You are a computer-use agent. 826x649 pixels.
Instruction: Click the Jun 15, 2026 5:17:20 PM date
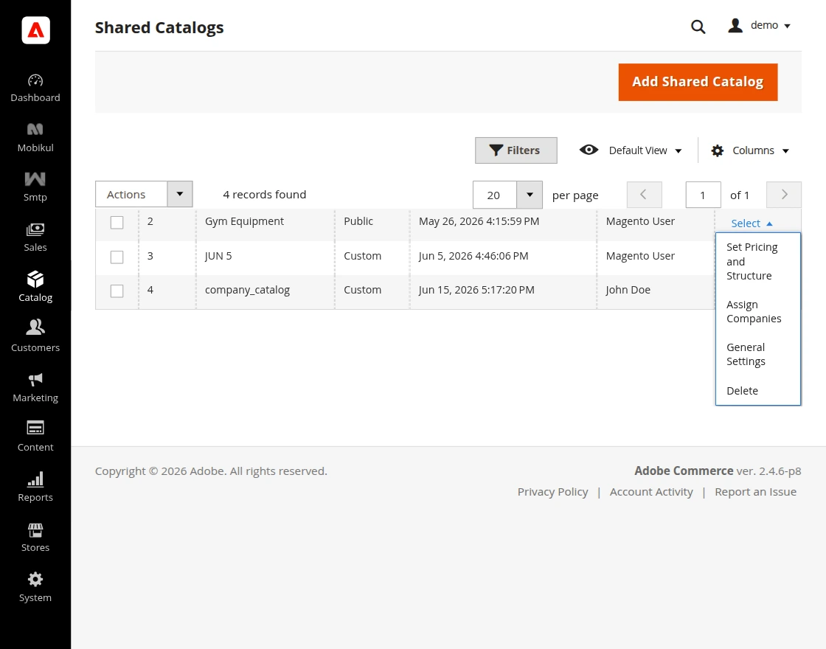476,290
